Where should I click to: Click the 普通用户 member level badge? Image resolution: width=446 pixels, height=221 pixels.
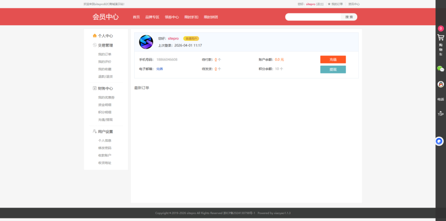click(191, 38)
